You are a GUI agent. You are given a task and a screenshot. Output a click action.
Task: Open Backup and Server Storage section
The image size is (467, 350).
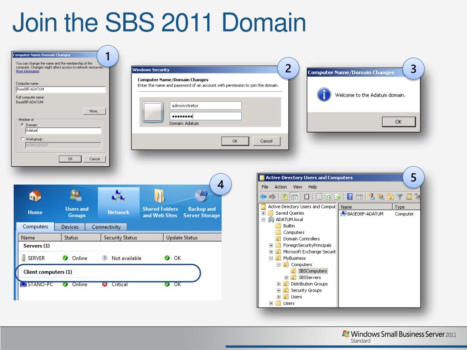(202, 204)
